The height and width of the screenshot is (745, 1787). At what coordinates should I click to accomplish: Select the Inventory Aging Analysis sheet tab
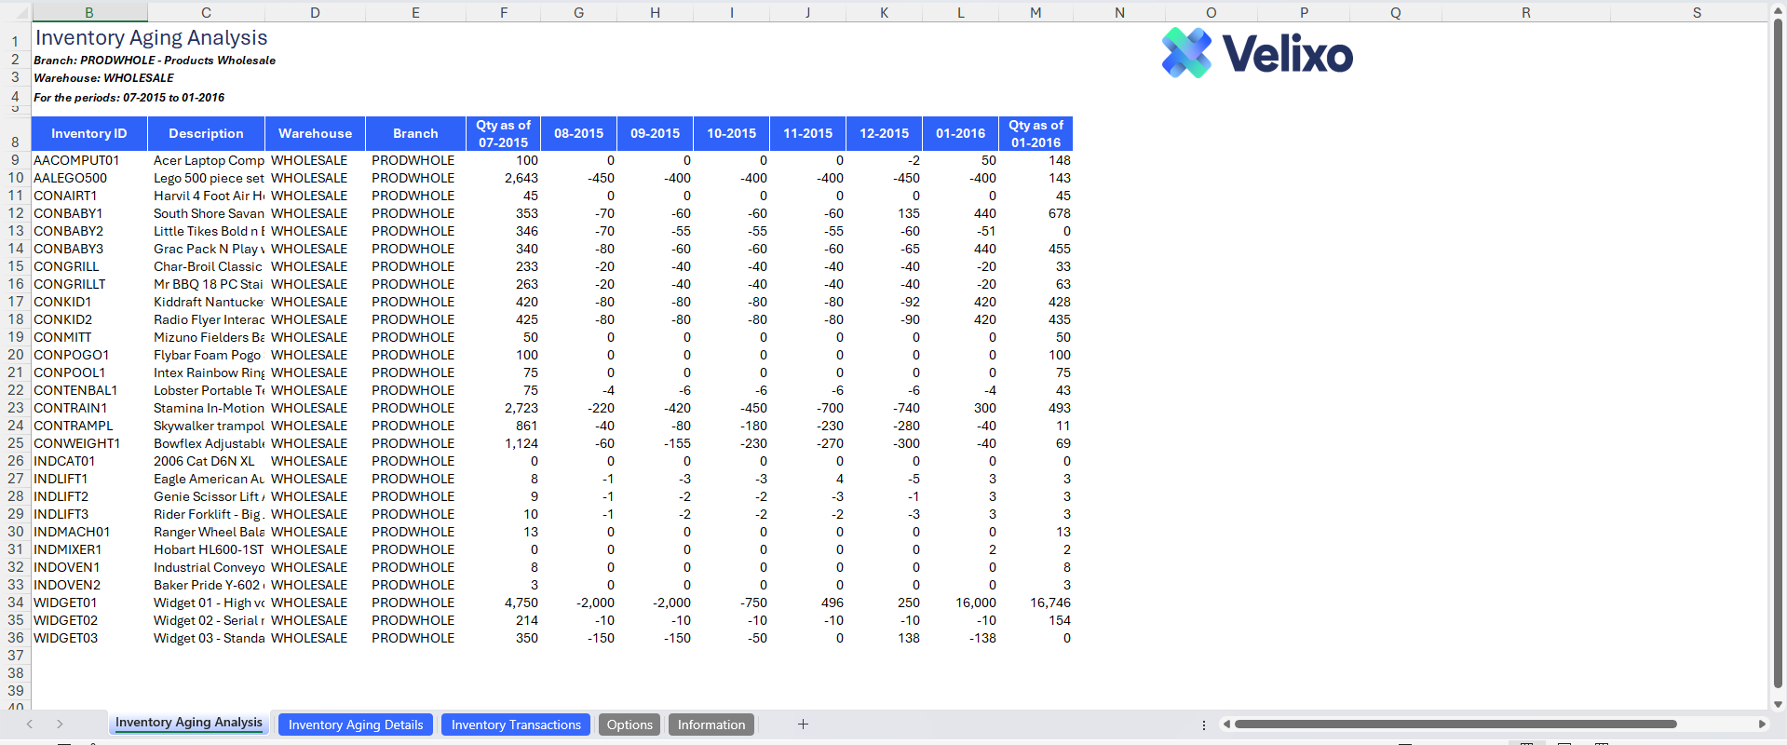click(189, 723)
